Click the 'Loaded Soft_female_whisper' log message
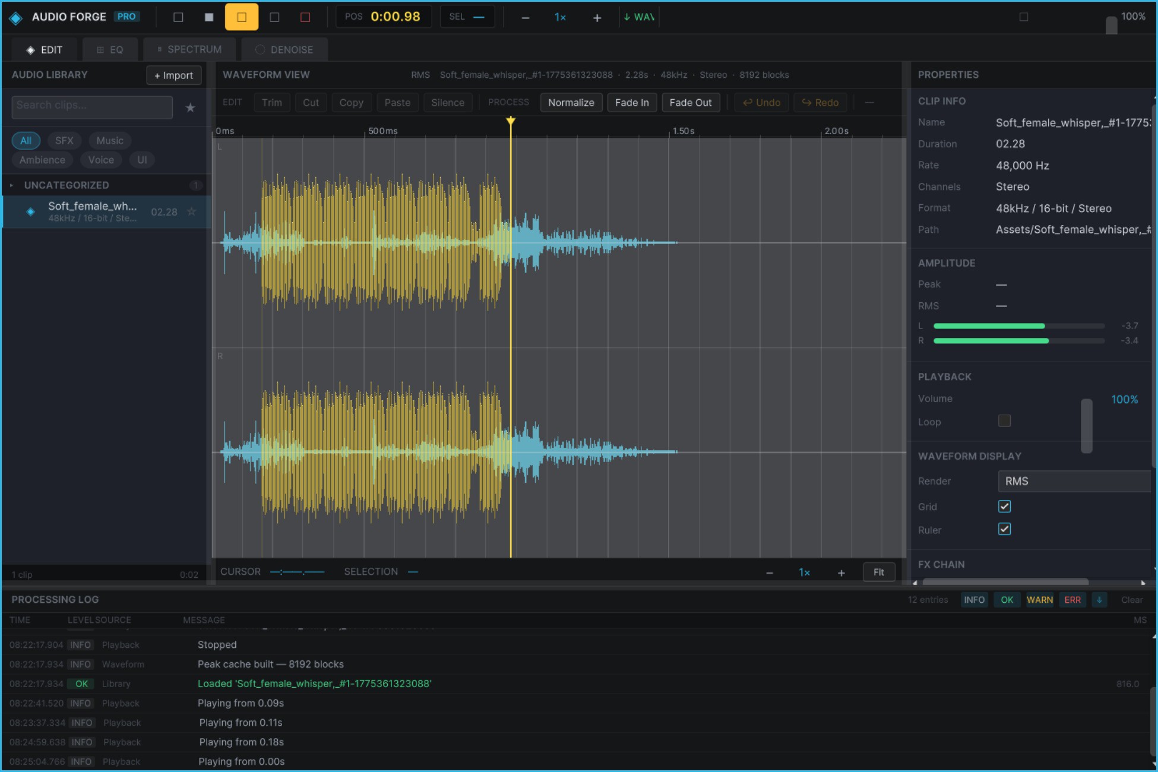This screenshot has height=772, width=1158. pyautogui.click(x=314, y=684)
